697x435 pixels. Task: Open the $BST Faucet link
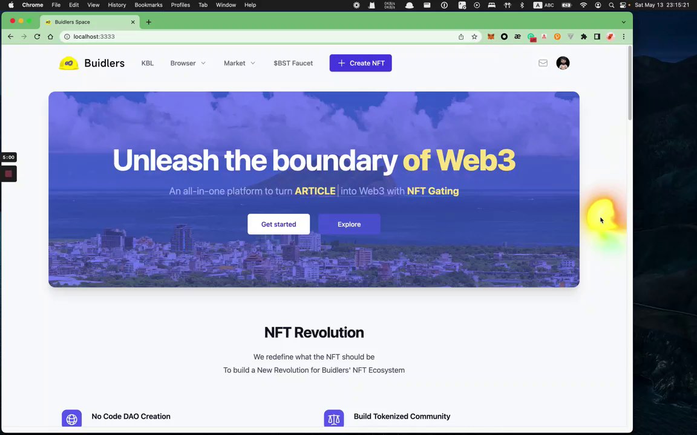[x=293, y=63]
